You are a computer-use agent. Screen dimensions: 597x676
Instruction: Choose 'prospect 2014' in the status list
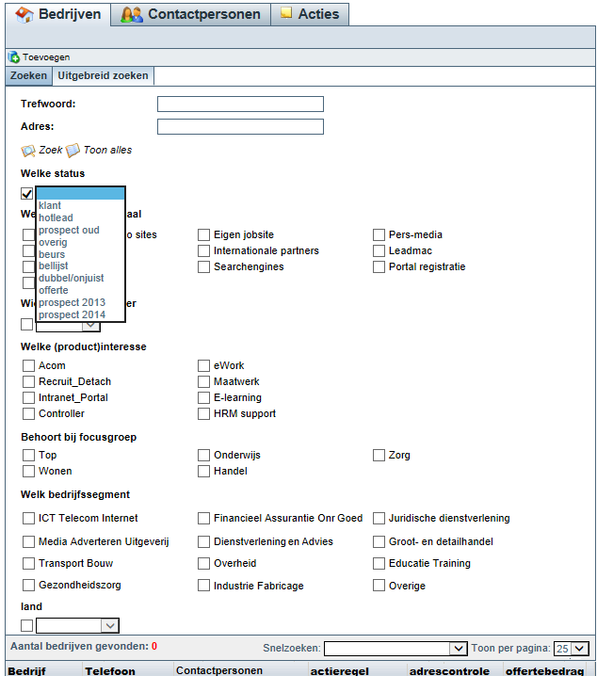tap(81, 314)
